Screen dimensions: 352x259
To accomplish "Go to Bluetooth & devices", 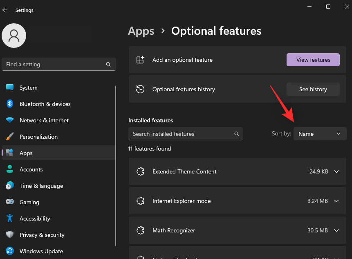I will point(58,104).
